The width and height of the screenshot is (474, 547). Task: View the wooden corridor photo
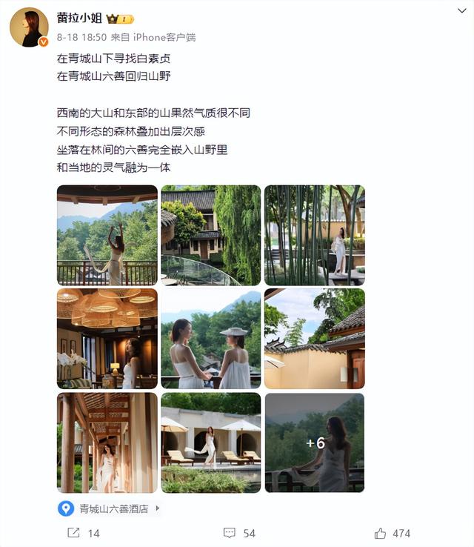coord(107,442)
